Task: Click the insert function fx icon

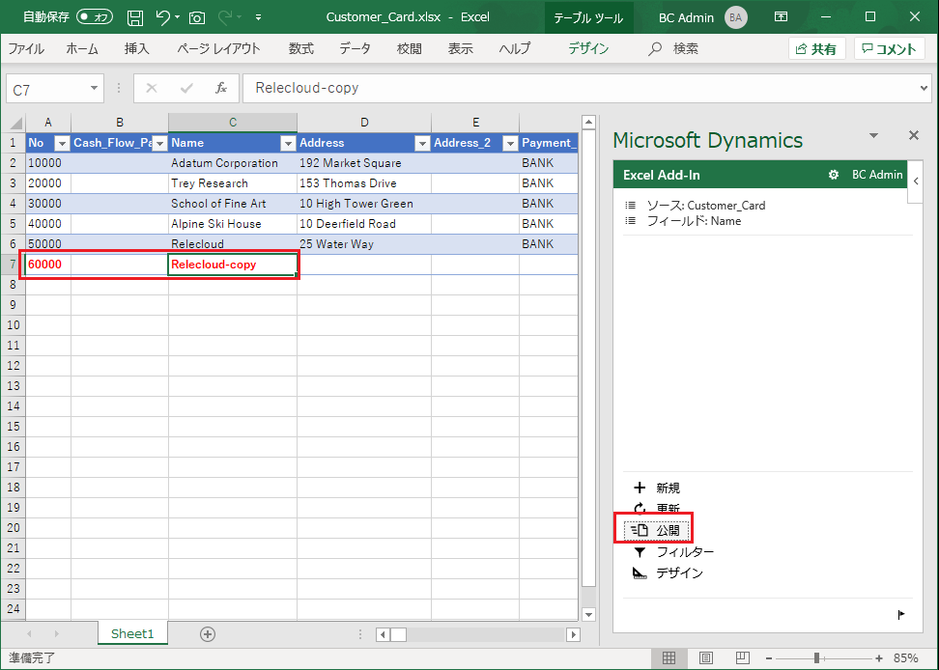Action: coord(221,89)
